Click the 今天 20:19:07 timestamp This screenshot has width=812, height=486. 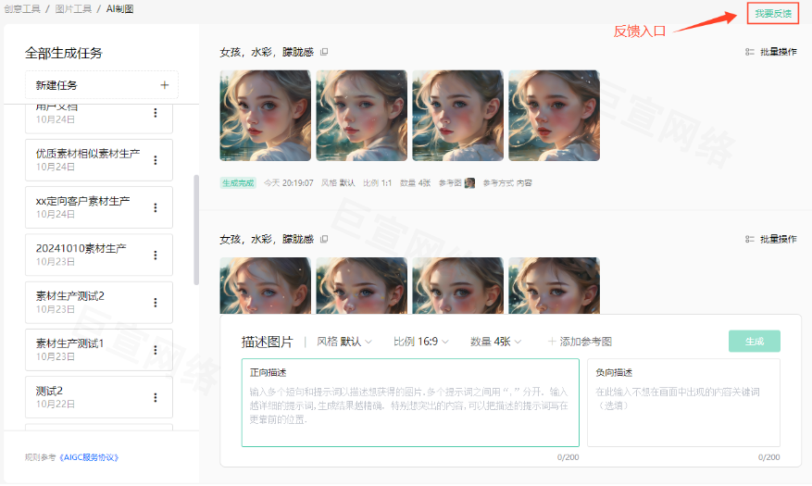coord(289,182)
